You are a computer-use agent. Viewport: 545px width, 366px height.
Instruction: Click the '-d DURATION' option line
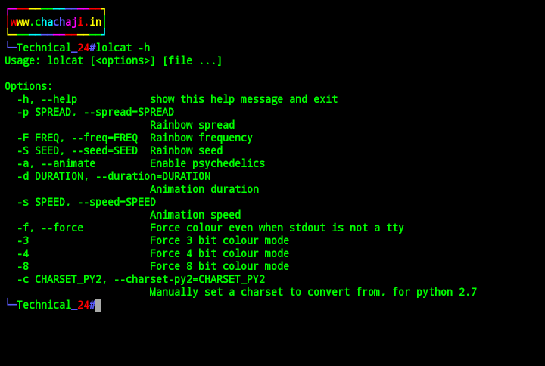[x=114, y=176]
